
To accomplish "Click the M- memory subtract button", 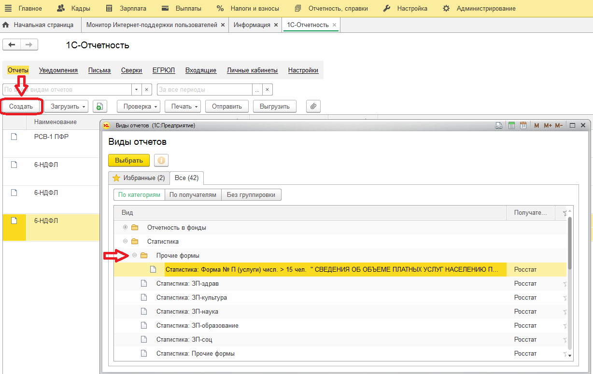I will pos(559,125).
